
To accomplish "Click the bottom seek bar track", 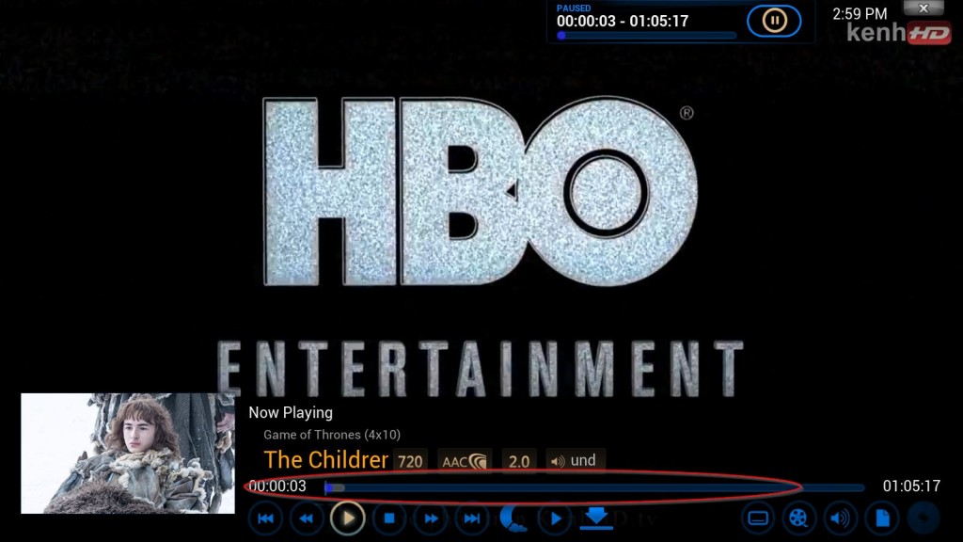I will (594, 488).
